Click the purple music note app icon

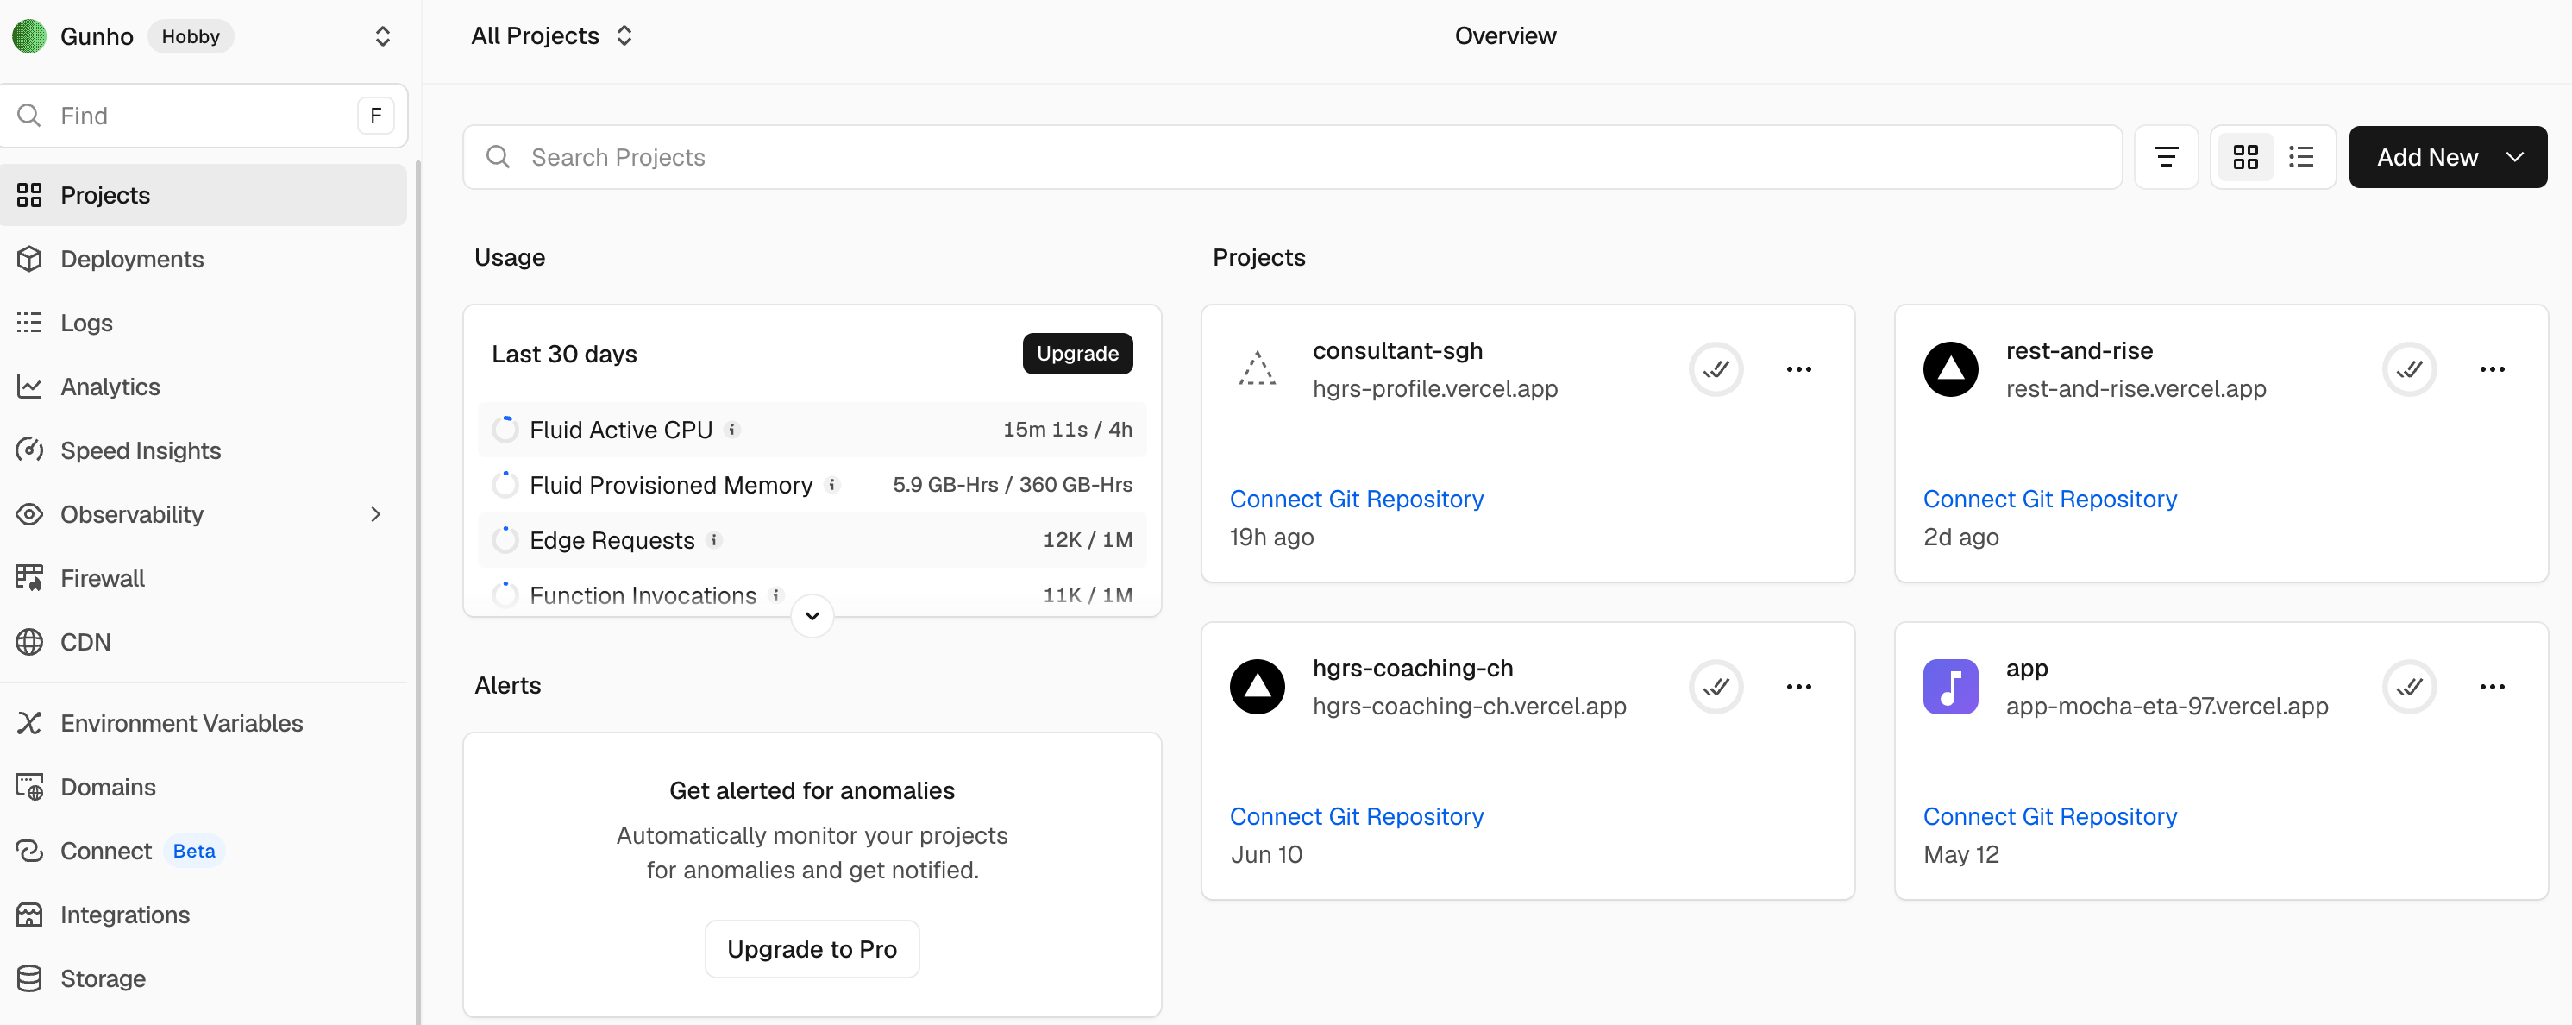[1951, 688]
